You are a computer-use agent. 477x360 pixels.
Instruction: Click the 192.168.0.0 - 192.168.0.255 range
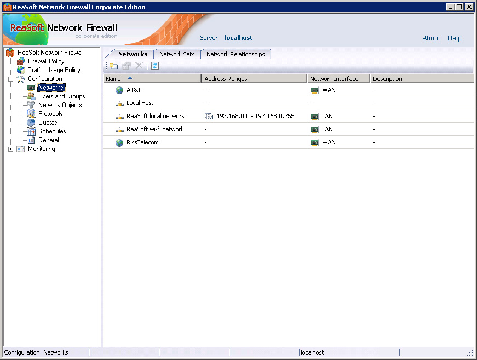(255, 116)
